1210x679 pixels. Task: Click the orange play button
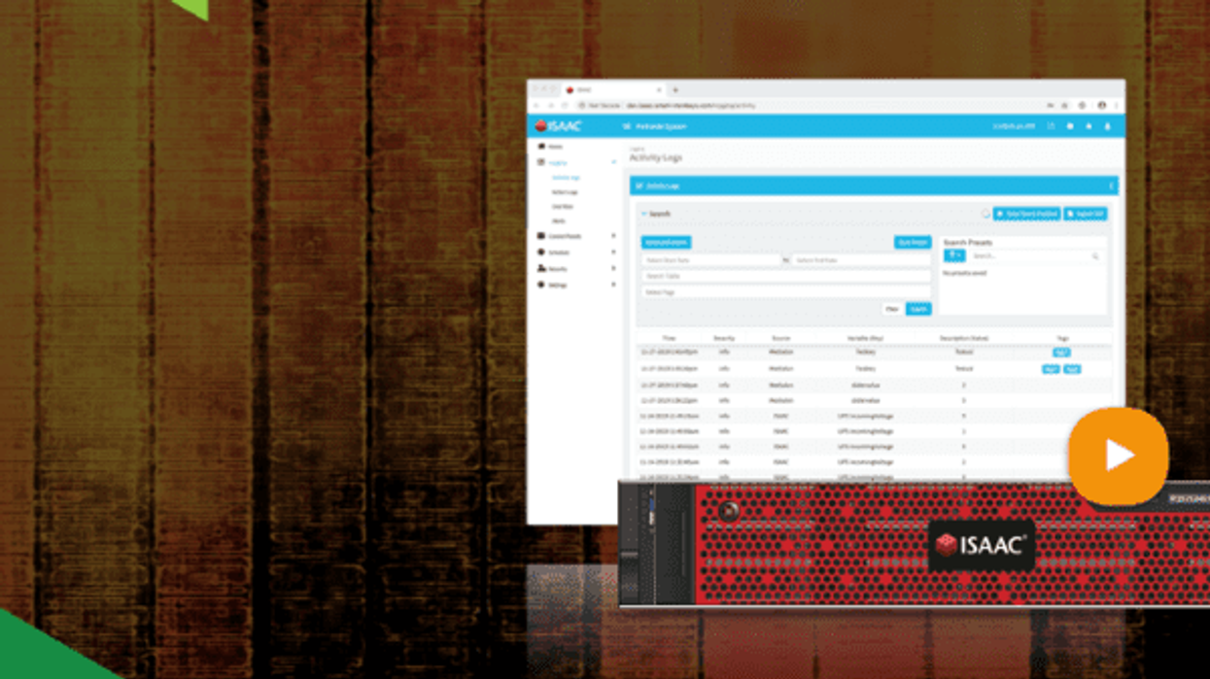1118,456
